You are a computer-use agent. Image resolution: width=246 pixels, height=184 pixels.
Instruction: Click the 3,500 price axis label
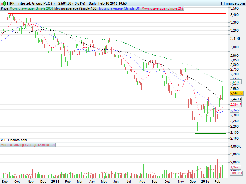(234, 8)
